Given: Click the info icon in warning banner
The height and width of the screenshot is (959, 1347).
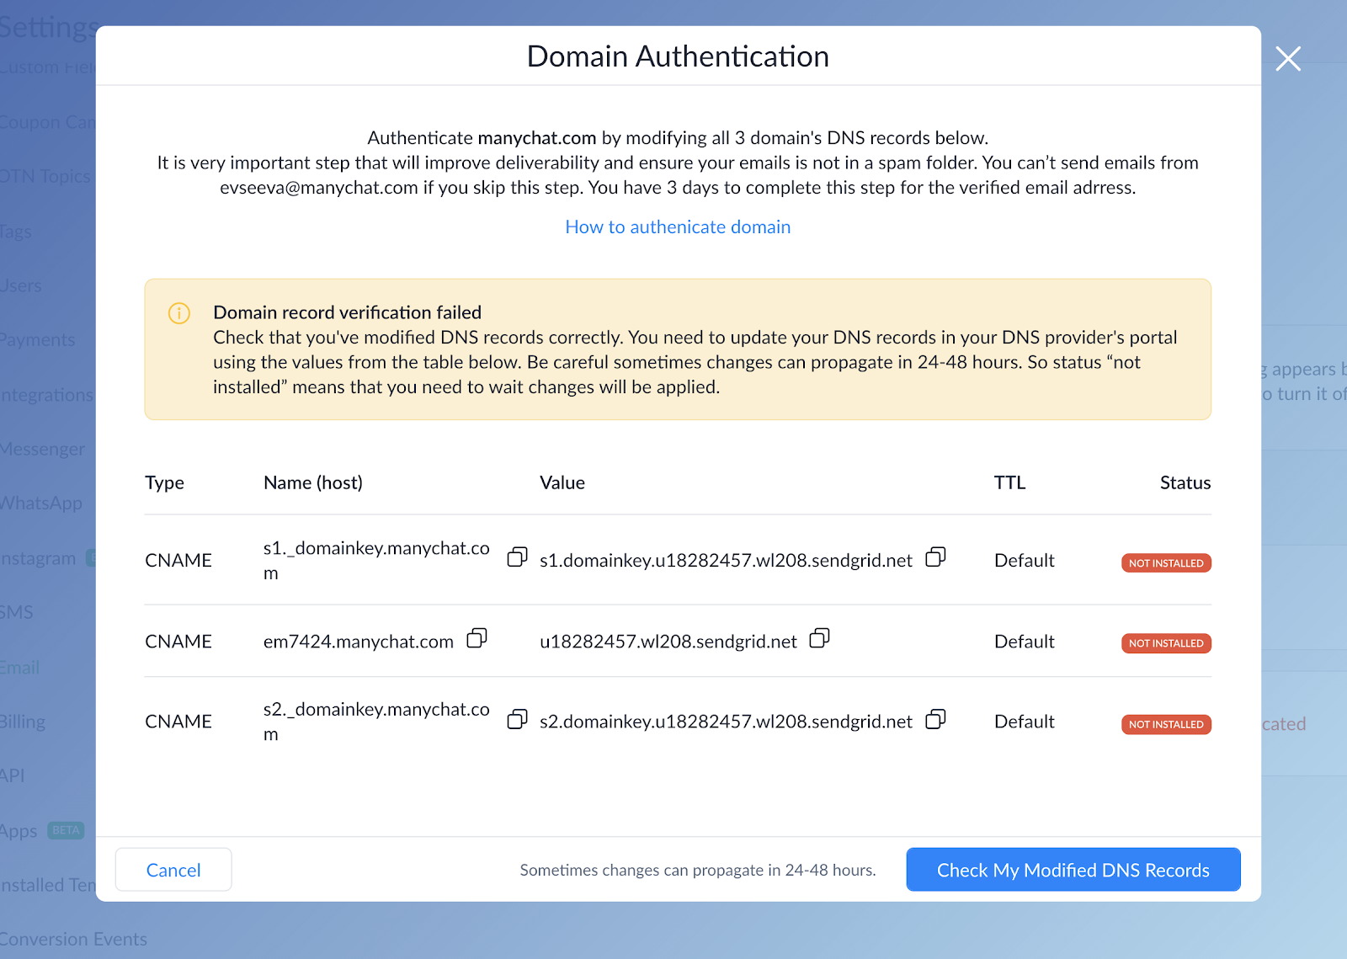Looking at the screenshot, I should click(x=179, y=313).
